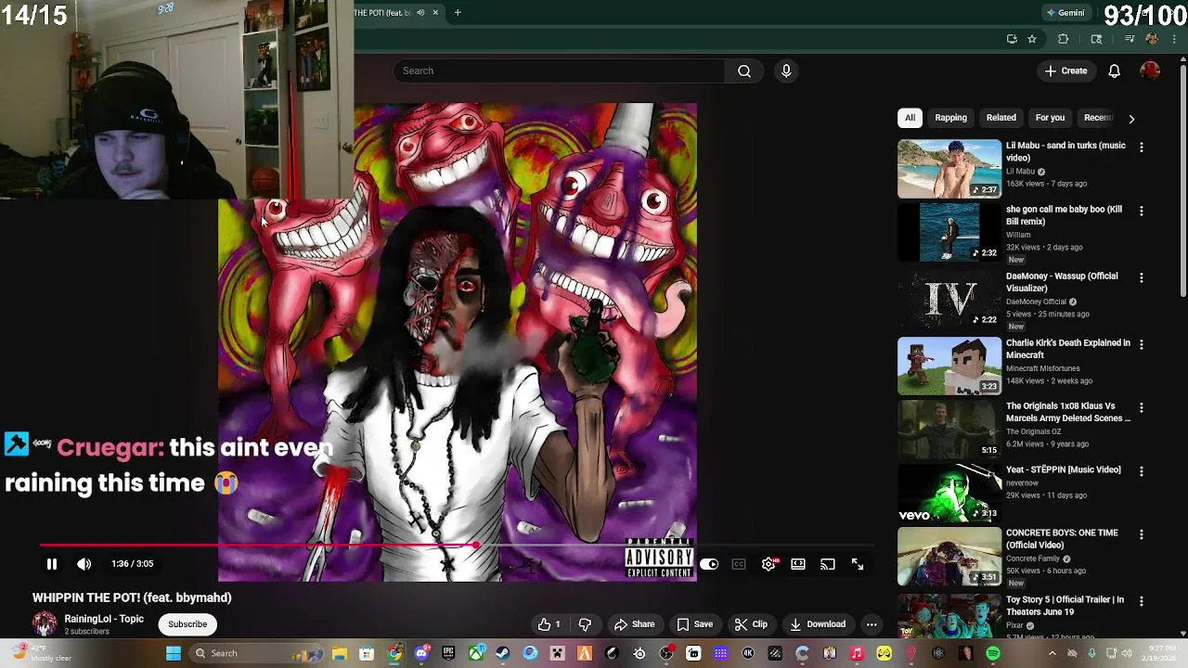Open a new Chrome tab with plus
The width and height of the screenshot is (1188, 668).
pyautogui.click(x=458, y=13)
